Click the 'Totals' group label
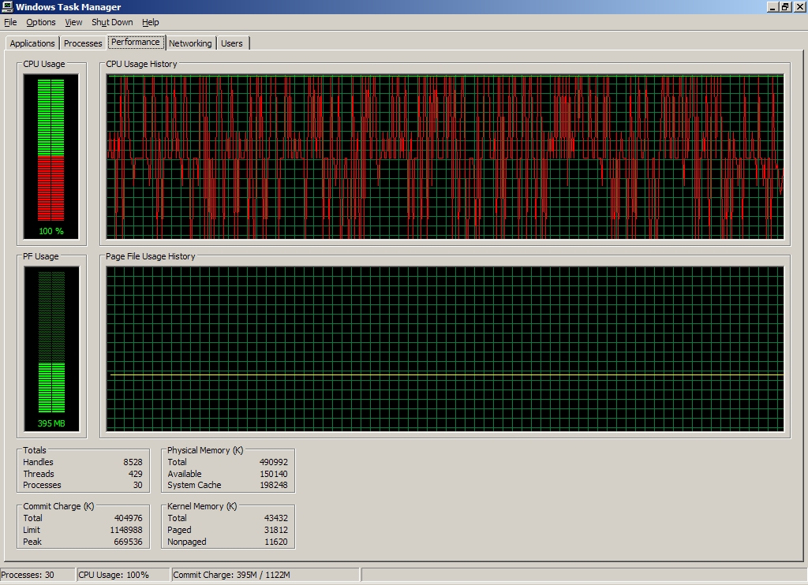 coord(35,450)
